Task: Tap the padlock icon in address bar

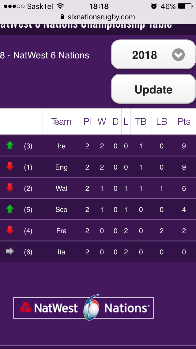Action: tap(62, 17)
